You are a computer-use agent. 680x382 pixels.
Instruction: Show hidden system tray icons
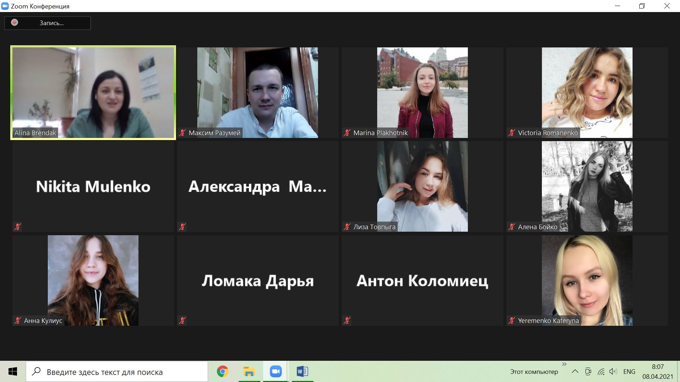(x=575, y=371)
